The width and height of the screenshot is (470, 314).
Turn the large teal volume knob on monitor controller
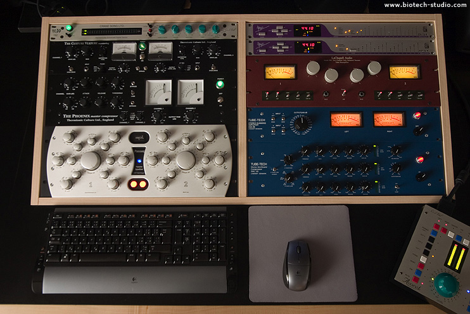[x=447, y=285]
